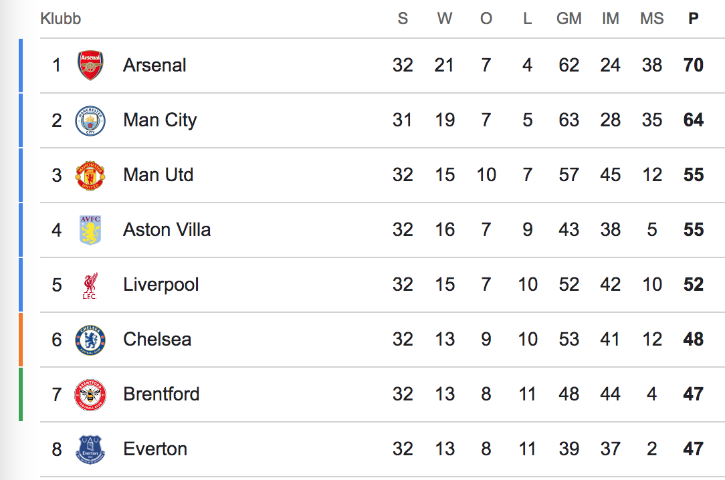Select the Man Utd club badge
The height and width of the screenshot is (480, 725).
90,175
